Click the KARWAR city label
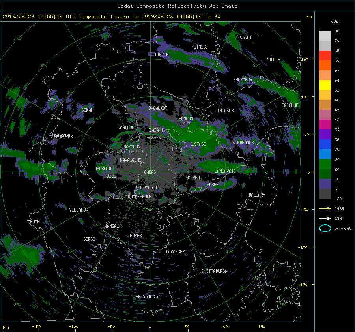The image size is (355, 332). pos(32,222)
